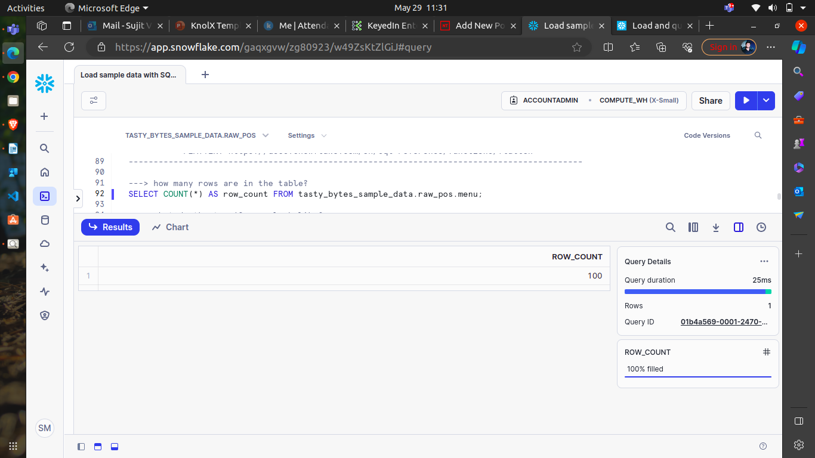Open the Settings dropdown in the worksheet
The height and width of the screenshot is (458, 815).
pos(306,135)
